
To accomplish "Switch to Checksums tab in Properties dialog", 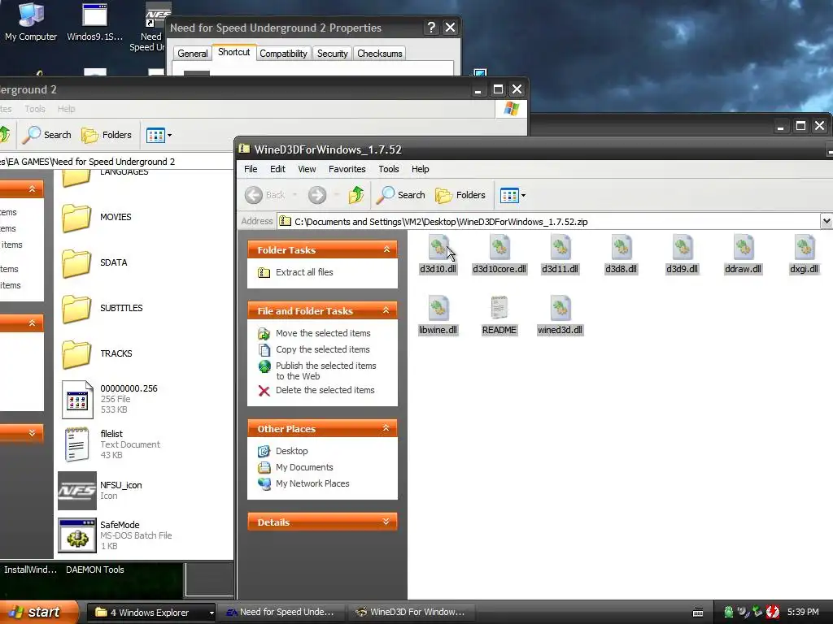I will pos(379,54).
